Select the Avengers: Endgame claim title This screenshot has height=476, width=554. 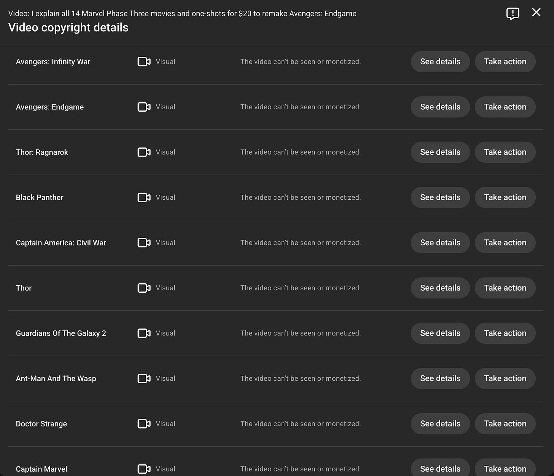pyautogui.click(x=50, y=107)
